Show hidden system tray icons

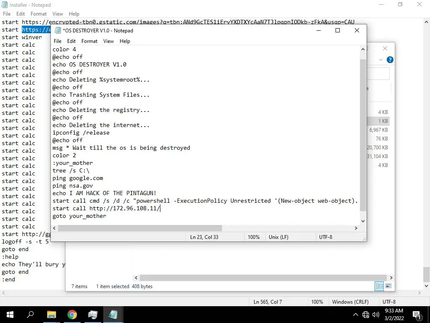click(355, 315)
